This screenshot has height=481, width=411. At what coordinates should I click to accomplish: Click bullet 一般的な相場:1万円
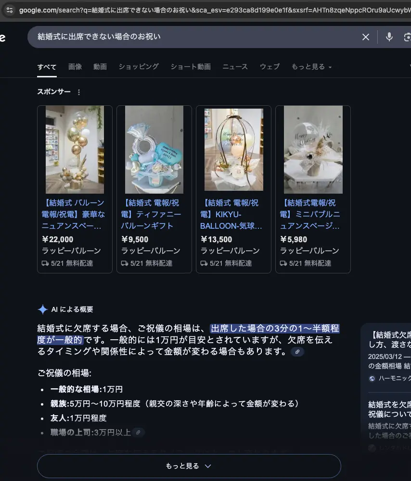86,389
